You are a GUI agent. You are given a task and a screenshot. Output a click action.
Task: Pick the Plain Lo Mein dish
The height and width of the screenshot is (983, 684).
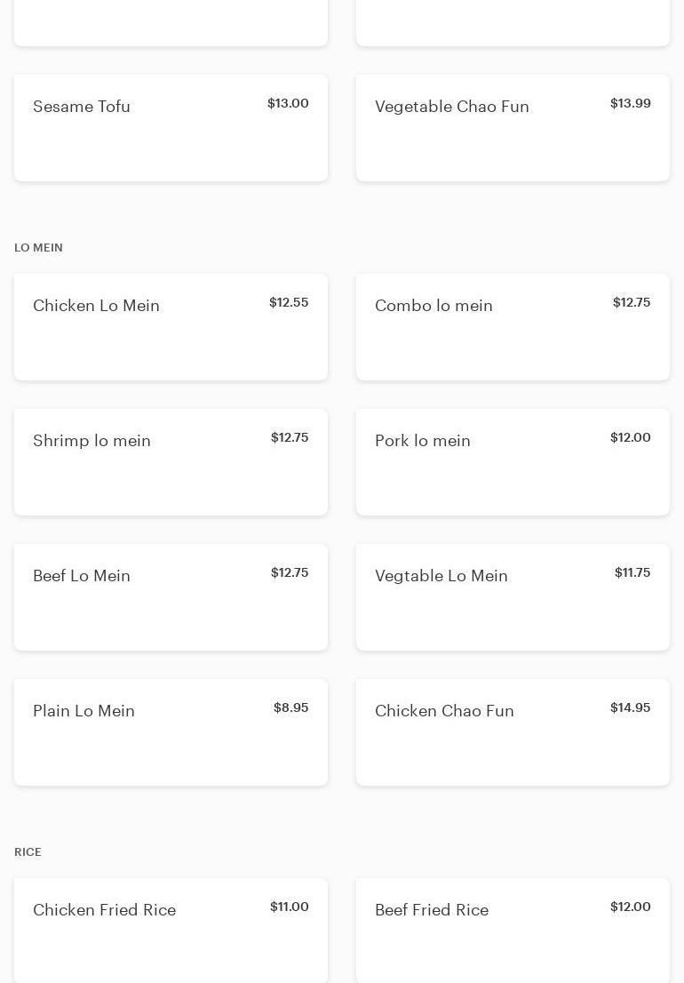[171, 732]
